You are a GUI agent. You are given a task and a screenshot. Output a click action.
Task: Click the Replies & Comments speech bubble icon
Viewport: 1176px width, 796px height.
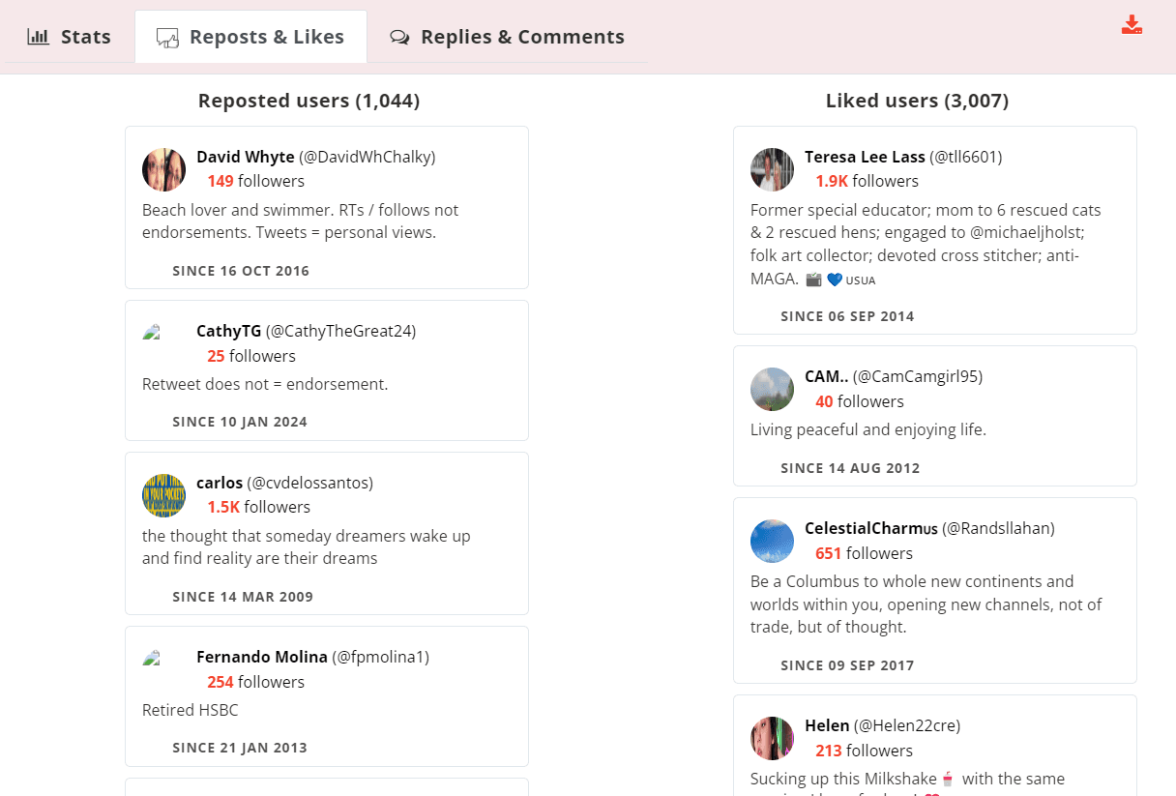[x=399, y=38]
